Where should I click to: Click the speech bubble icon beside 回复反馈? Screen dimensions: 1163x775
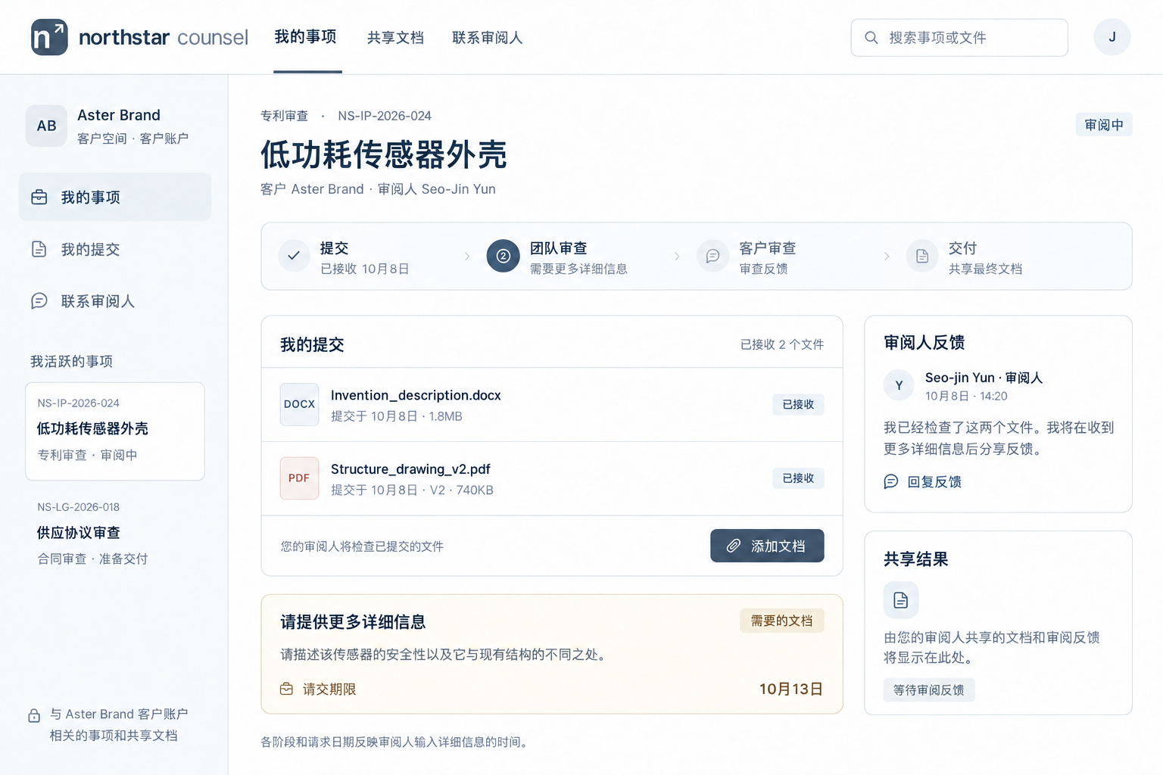coord(891,482)
